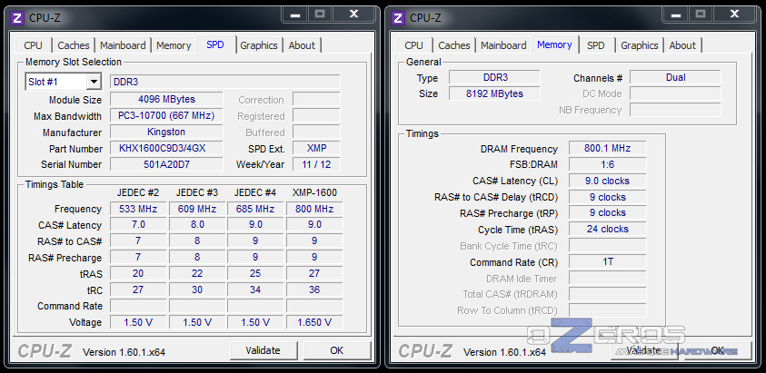Click the Cycle Time value 24 clocks
Viewport: 766px width, 373px height.
(x=608, y=229)
